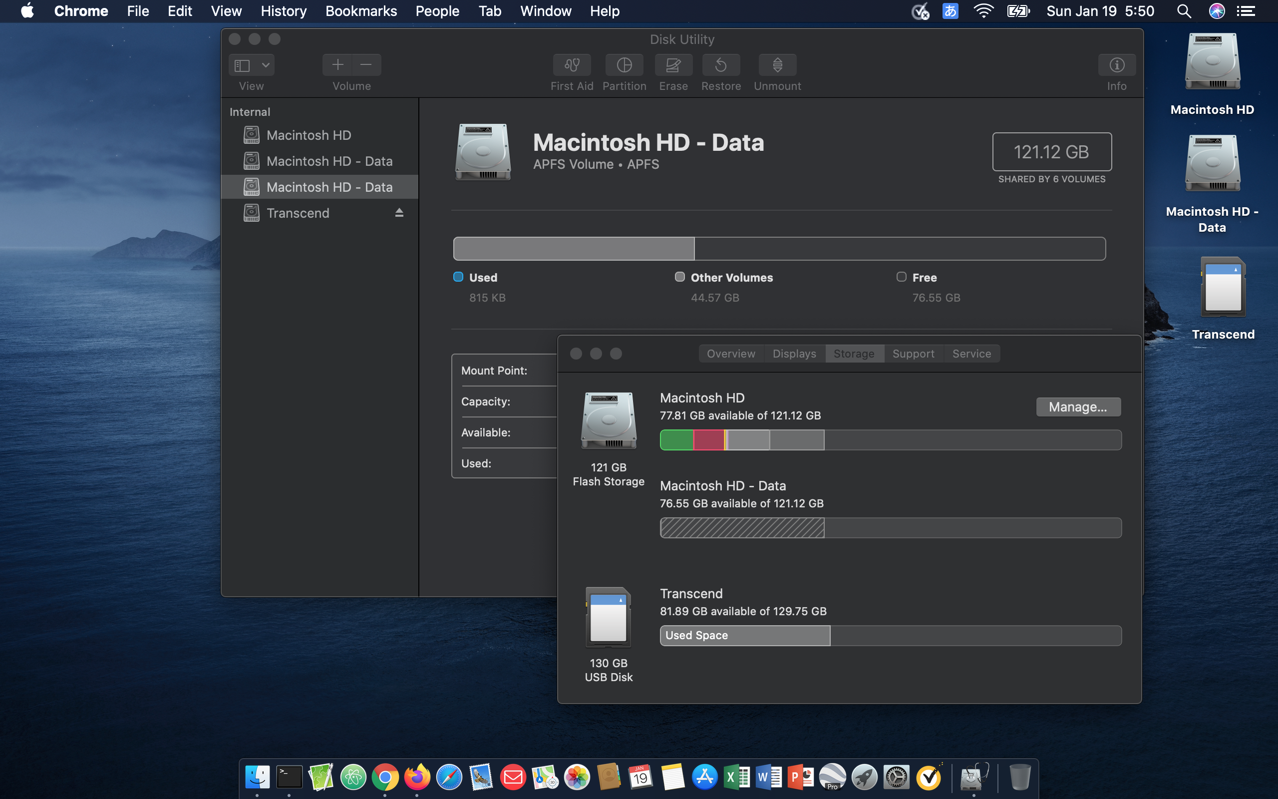Open the Bookmarks menu
Screen dimensions: 1278x799
click(x=361, y=11)
